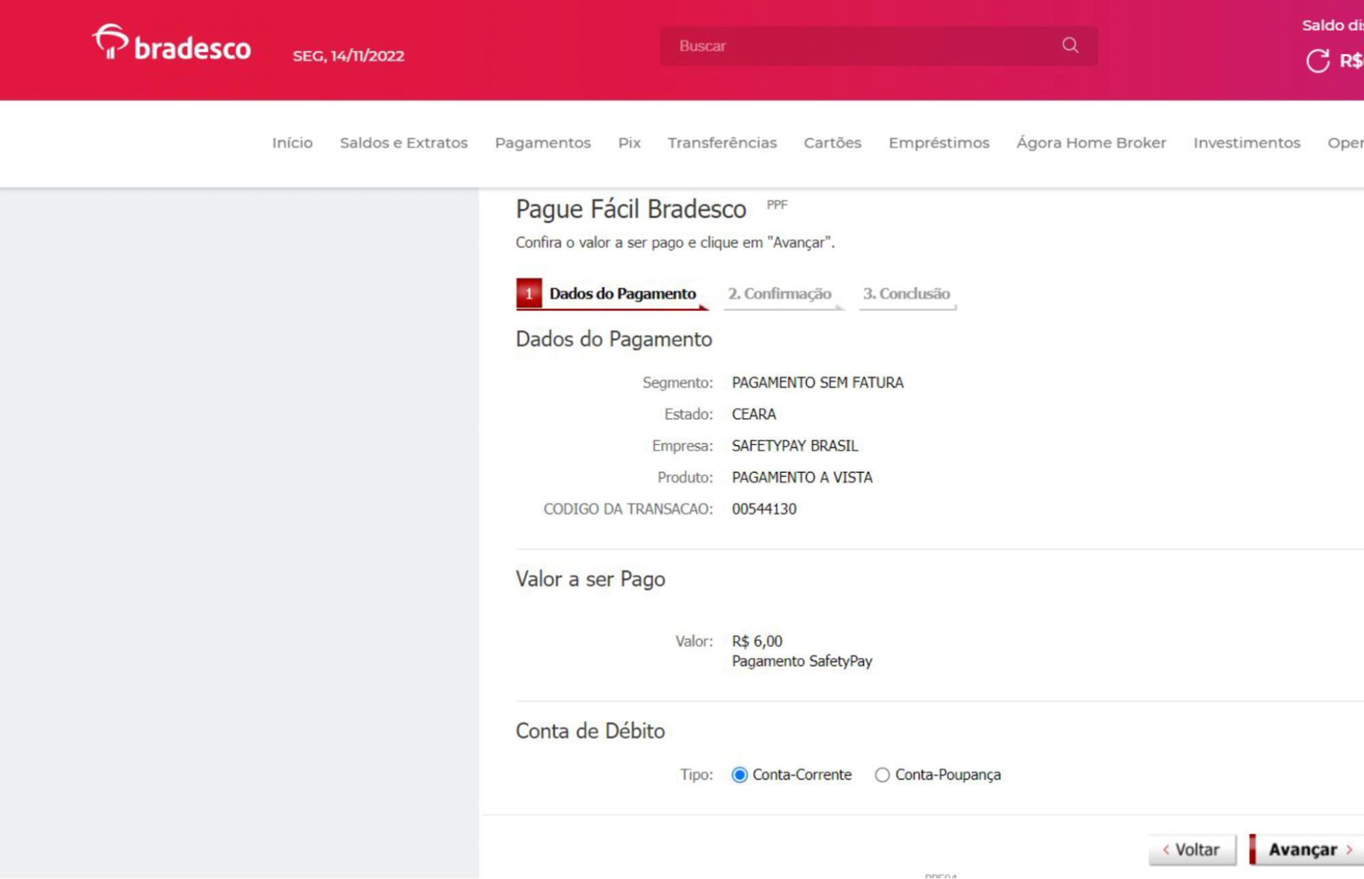Select Conta-Poupança radio option
Screen dimensions: 1364x879
(x=882, y=775)
